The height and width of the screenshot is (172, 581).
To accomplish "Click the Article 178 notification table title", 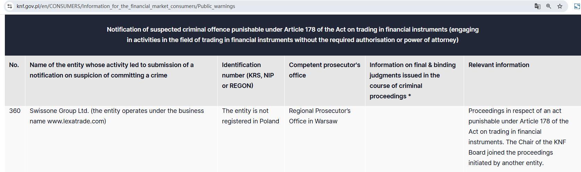I will (293, 35).
